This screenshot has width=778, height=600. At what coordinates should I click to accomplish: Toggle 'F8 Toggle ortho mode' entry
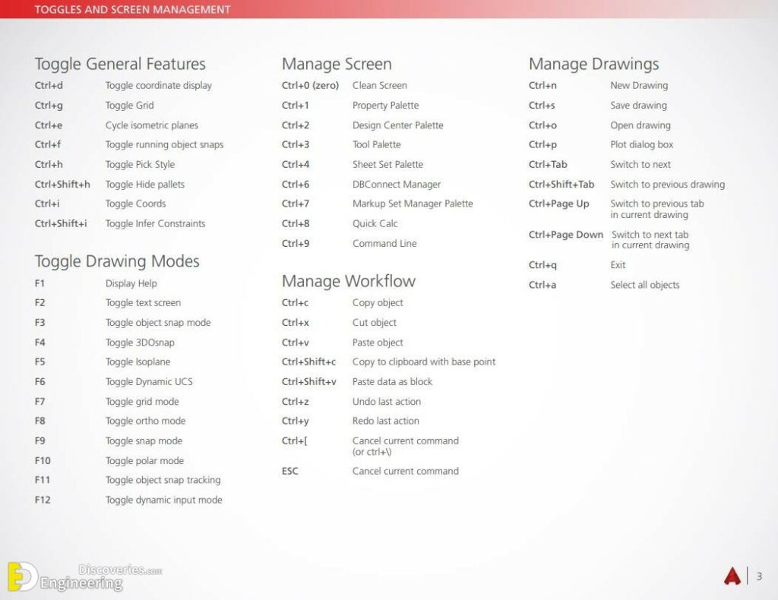[114, 421]
